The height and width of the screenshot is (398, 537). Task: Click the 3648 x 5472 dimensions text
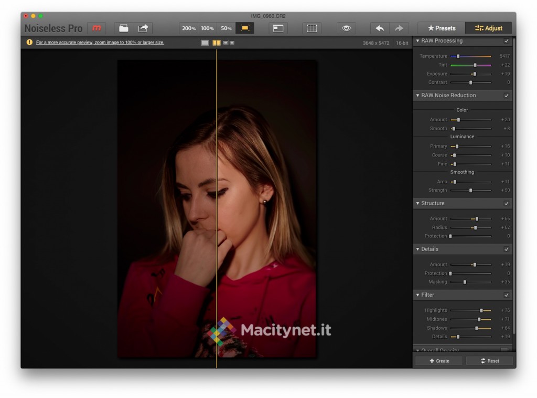(x=376, y=43)
